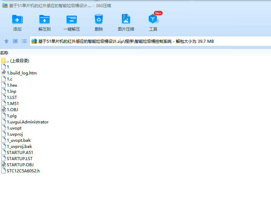Click the archive icon in the address bar
Screen dimensions: 271x206
34,41
